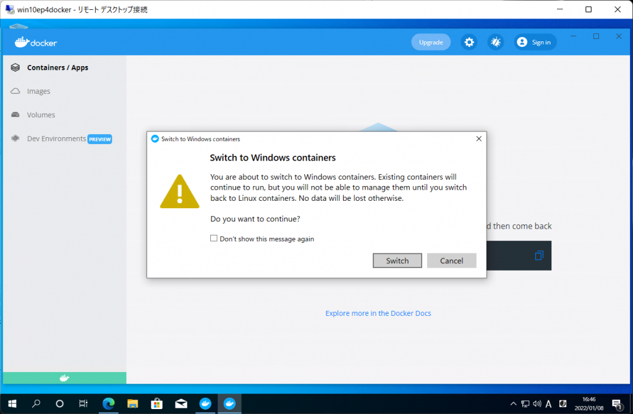Screen dimensions: 633x414
Task: Close the Switch to Windows containers dialog
Action: click(x=479, y=139)
